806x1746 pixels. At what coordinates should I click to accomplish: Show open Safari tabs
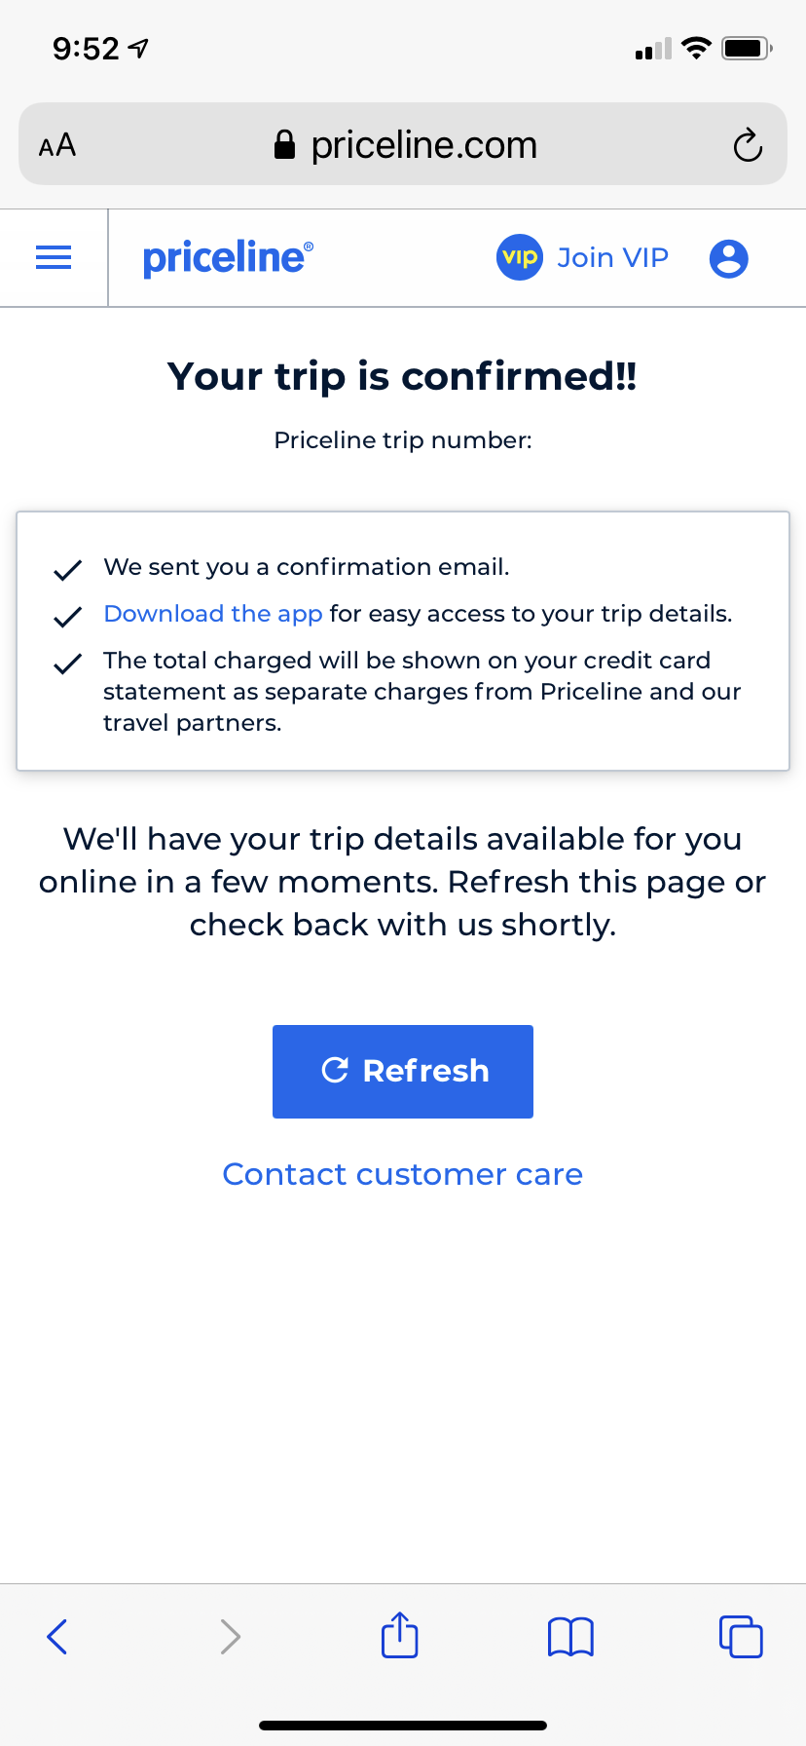pos(741,1636)
